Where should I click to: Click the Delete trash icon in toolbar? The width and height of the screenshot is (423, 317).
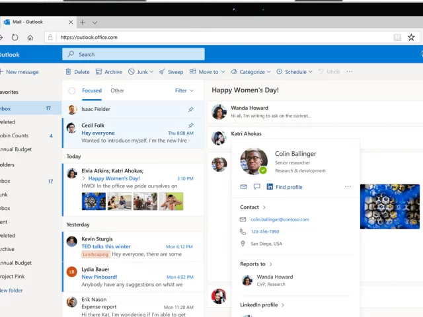(68, 71)
